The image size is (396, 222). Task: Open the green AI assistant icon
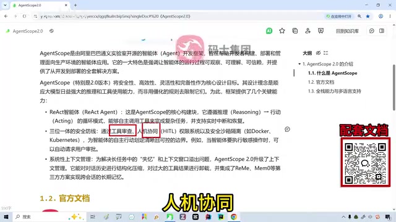(x=269, y=31)
